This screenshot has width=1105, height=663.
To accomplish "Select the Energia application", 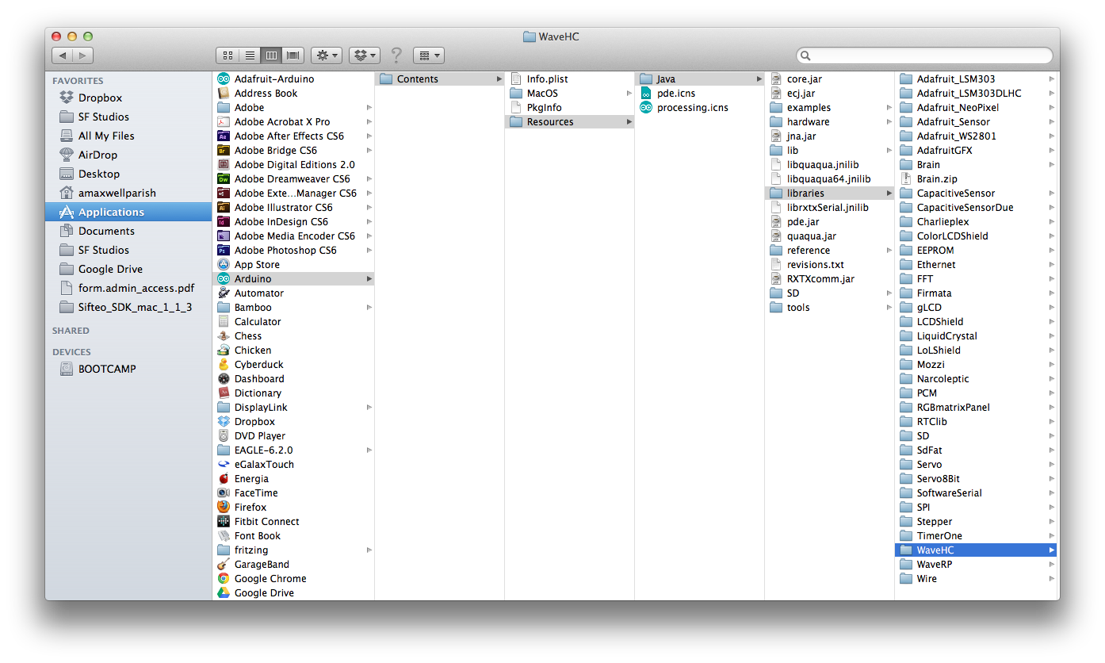I will [293, 478].
